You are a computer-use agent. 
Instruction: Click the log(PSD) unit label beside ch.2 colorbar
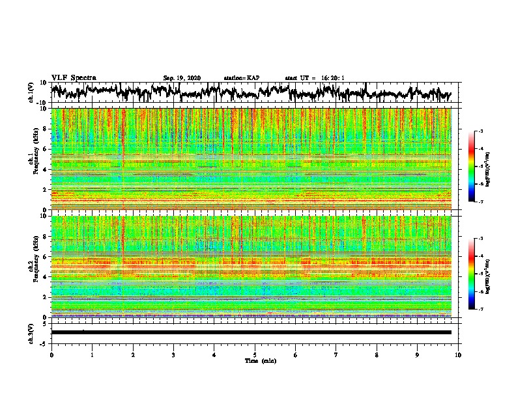tap(488, 276)
